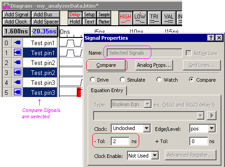Click the compare icon for row 3 Test.pin2
The width and height of the screenshot is (225, 167).
[18, 73]
